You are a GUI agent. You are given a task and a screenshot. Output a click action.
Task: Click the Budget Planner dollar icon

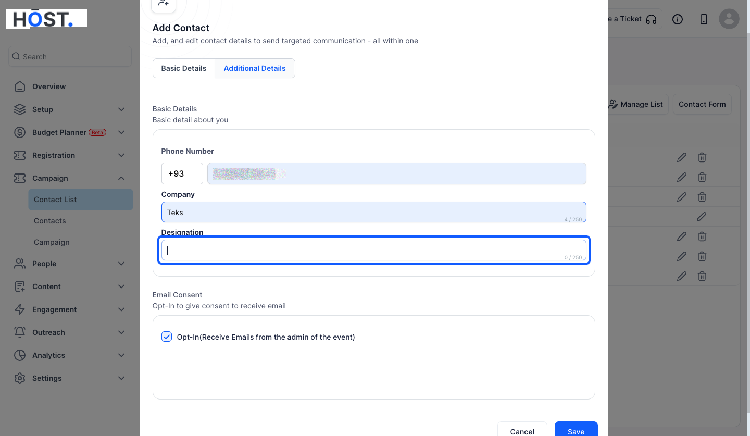tap(20, 132)
